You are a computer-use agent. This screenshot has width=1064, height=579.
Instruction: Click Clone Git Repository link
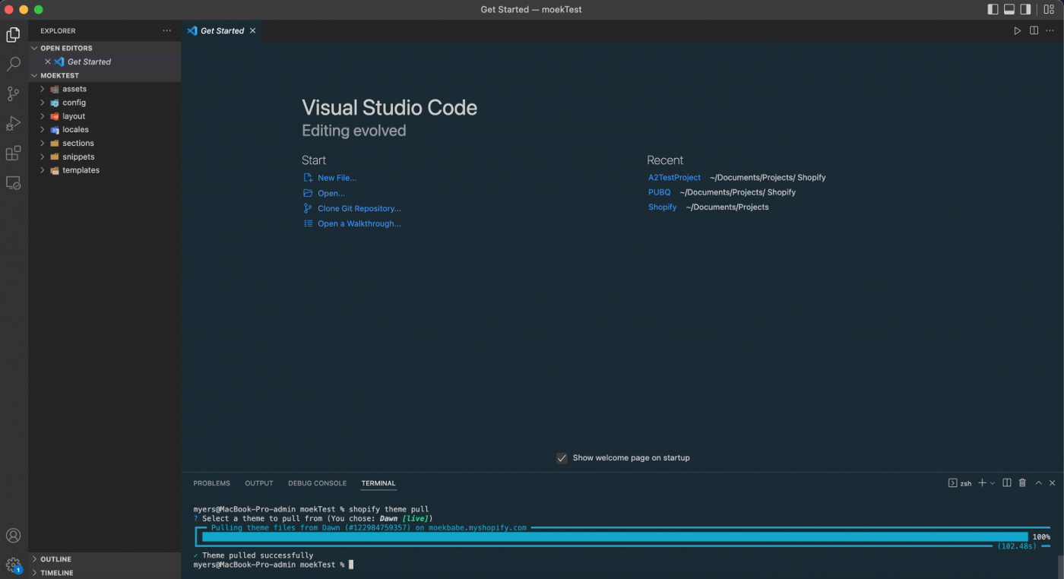[x=359, y=208]
